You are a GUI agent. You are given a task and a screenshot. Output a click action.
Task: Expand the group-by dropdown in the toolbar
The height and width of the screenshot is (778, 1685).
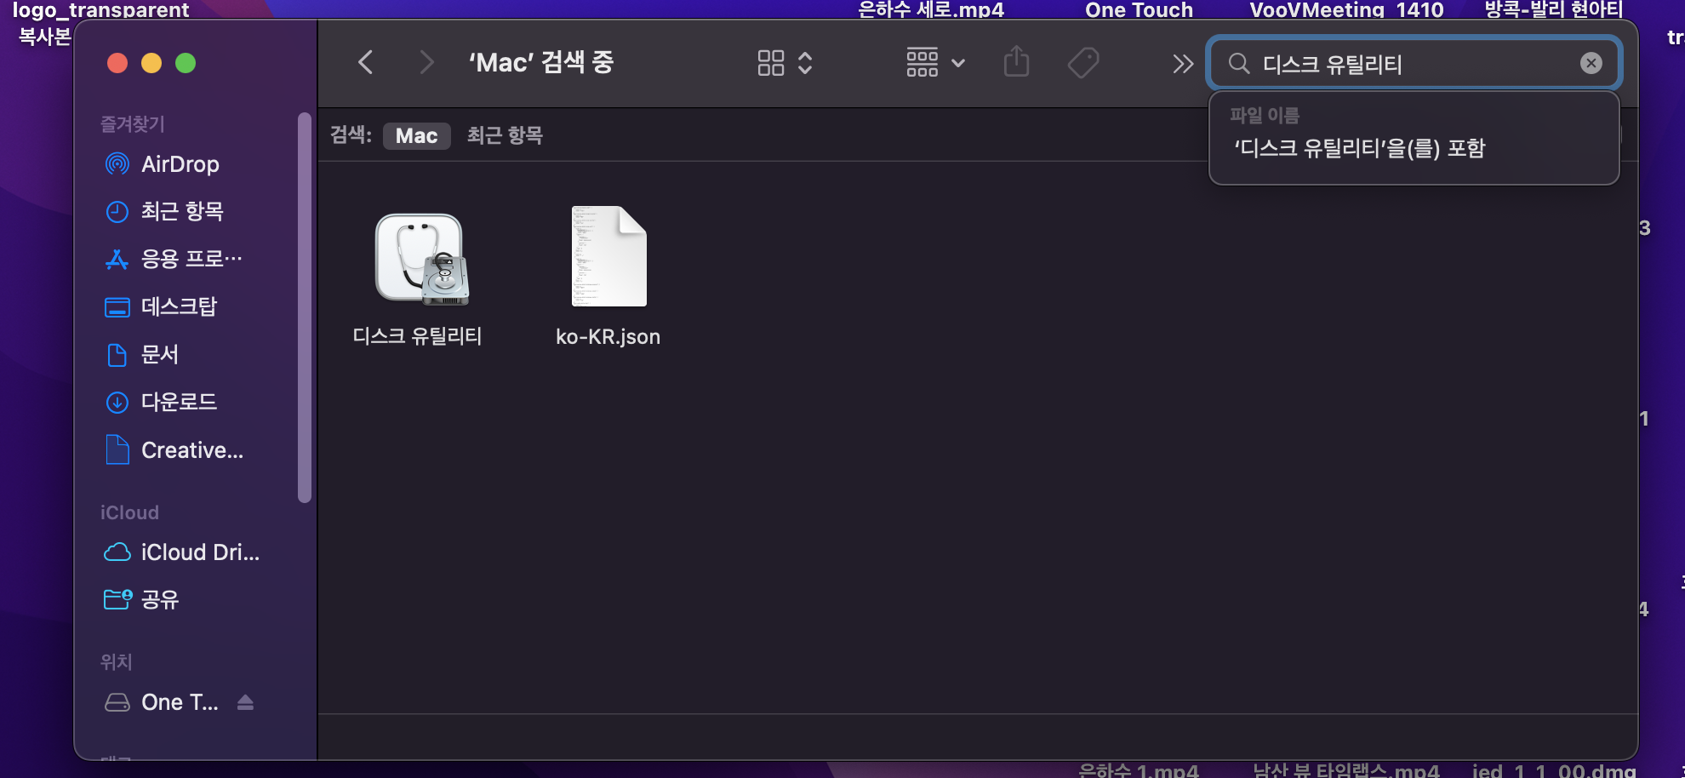pyautogui.click(x=958, y=63)
